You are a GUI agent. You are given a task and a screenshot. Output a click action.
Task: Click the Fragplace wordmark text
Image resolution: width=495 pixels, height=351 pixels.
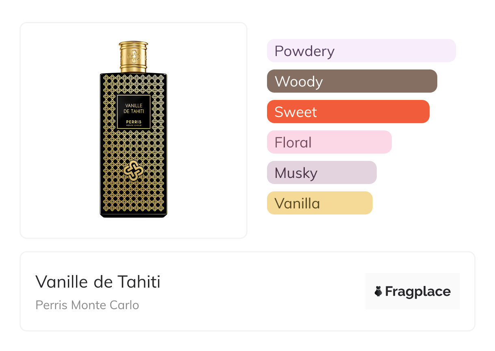pos(418,291)
